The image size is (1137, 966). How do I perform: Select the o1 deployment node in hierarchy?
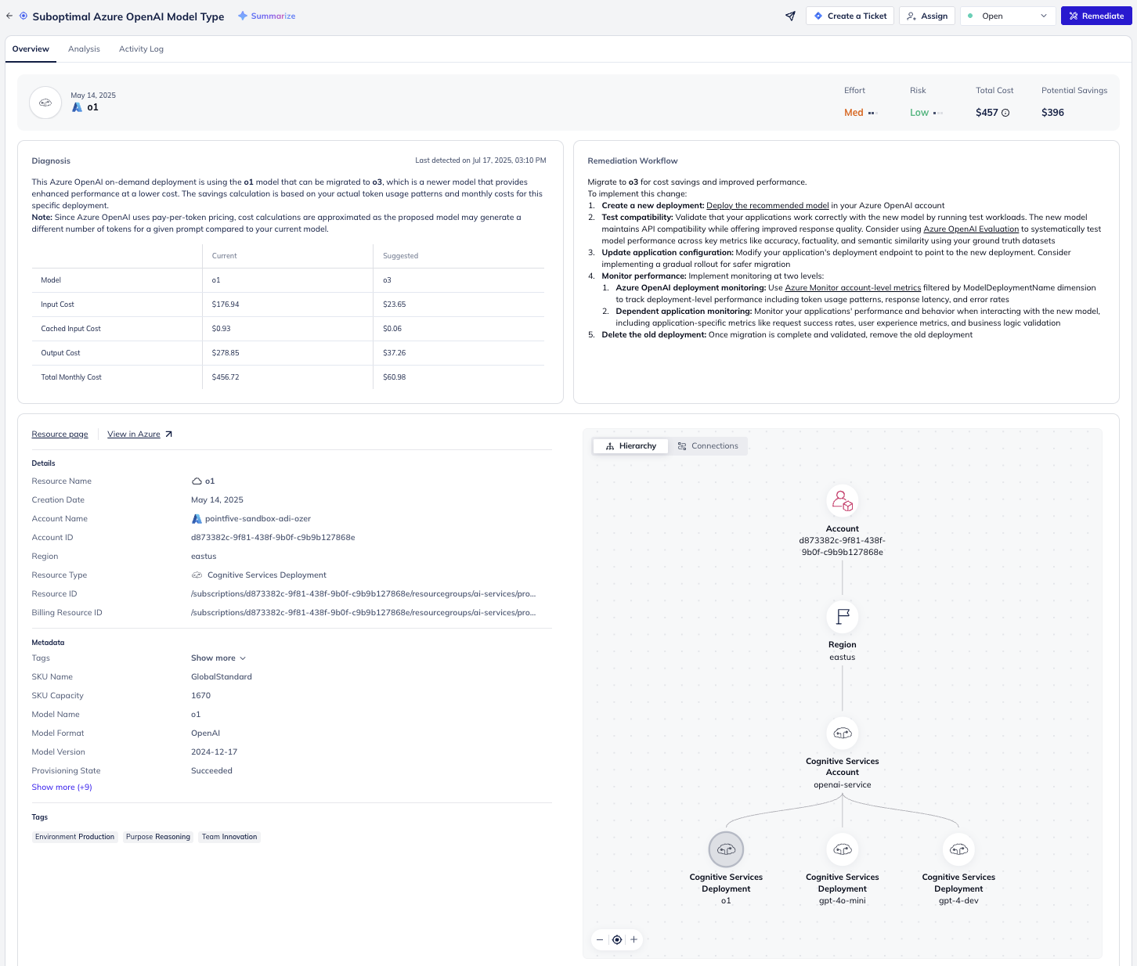(726, 849)
